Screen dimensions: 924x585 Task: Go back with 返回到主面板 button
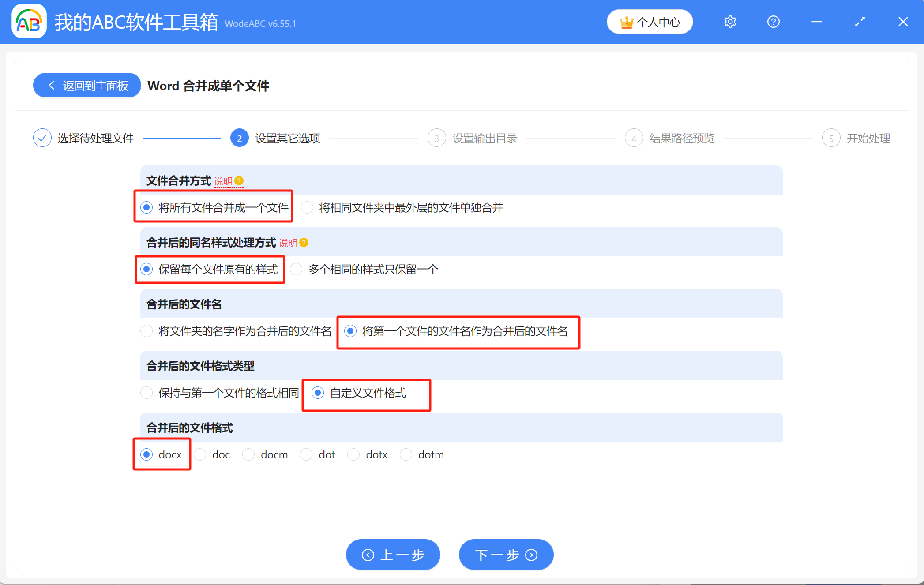[x=87, y=85]
